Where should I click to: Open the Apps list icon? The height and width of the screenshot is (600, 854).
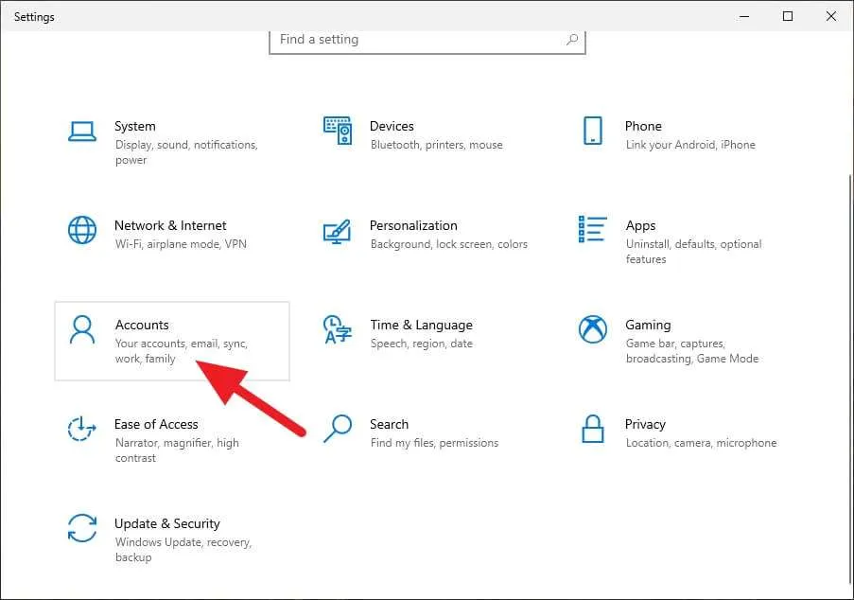click(593, 229)
